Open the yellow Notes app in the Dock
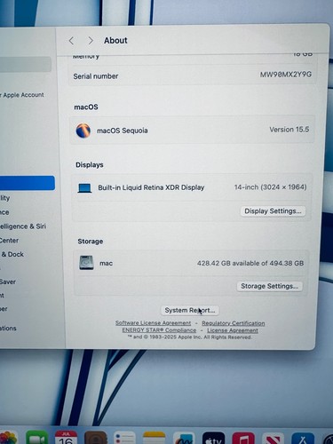 154,438
